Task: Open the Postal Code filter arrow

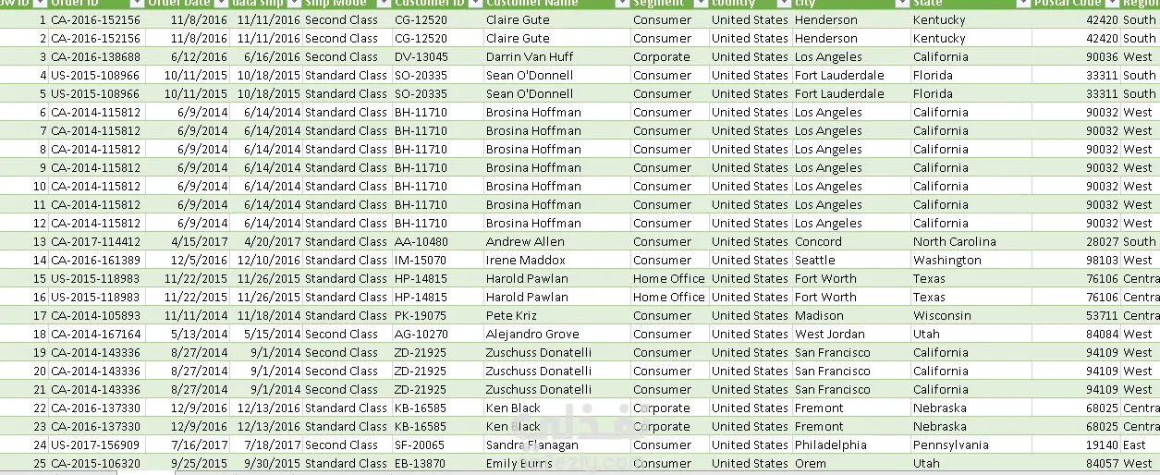Action: pos(1113,4)
